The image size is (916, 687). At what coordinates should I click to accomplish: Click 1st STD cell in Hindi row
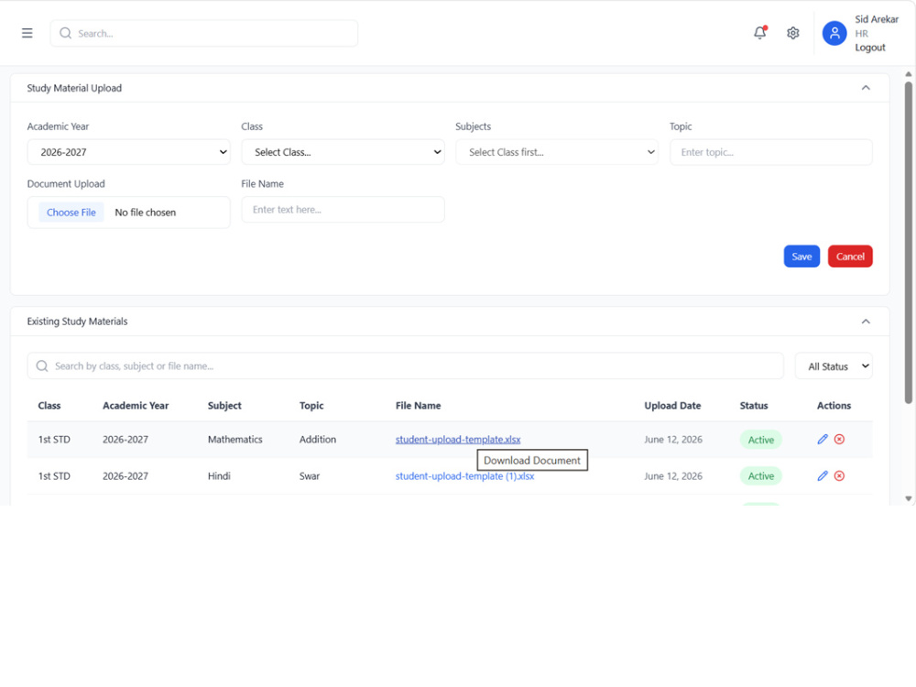coord(54,476)
